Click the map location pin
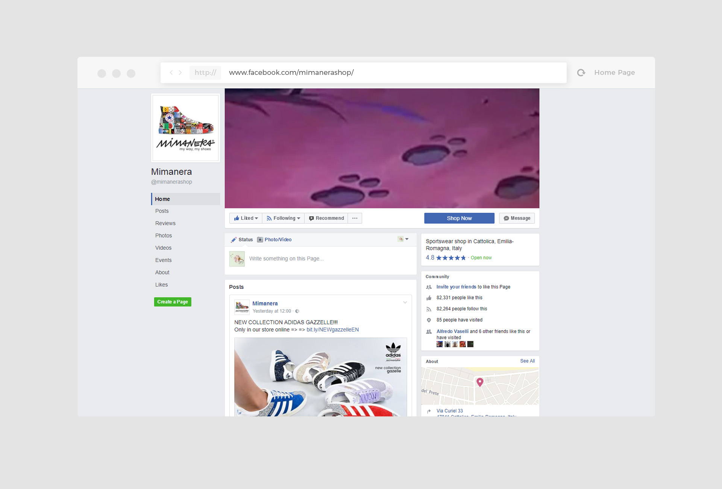Image resolution: width=722 pixels, height=489 pixels. click(480, 382)
